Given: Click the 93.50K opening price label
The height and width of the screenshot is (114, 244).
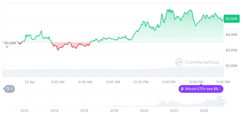Looking at the screenshot, I should click(10, 43).
